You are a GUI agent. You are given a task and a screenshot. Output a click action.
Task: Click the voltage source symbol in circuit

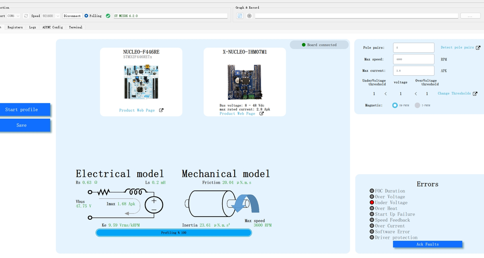click(x=154, y=205)
